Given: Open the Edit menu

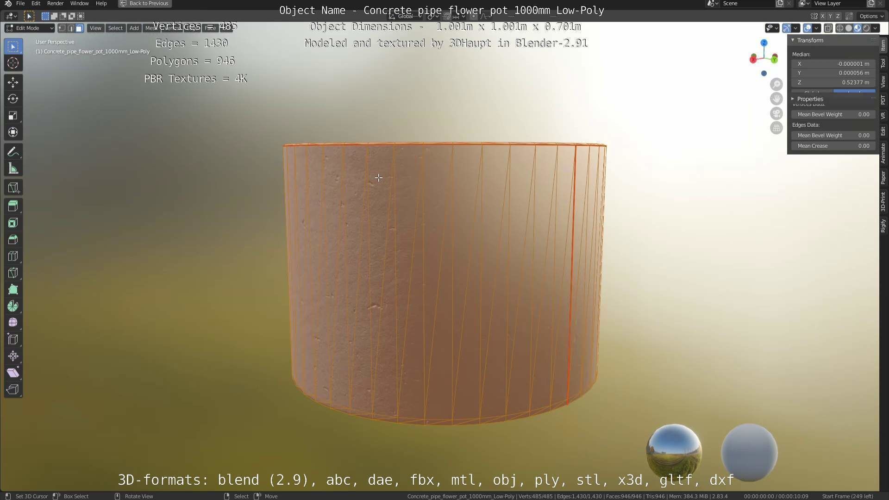Looking at the screenshot, I should pos(36,3).
